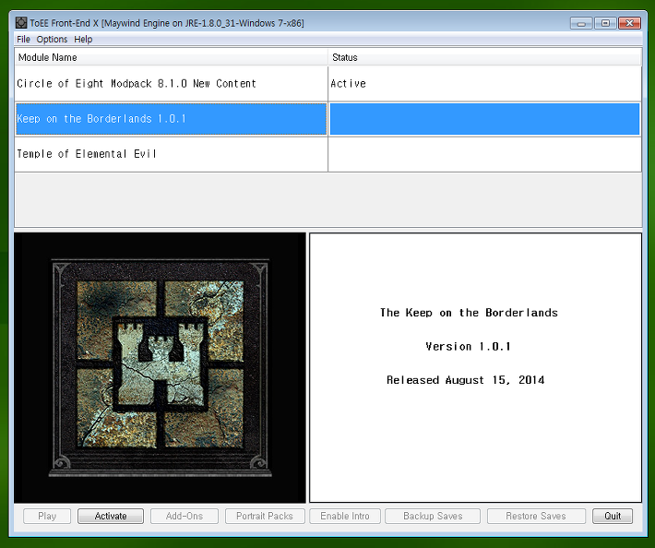Click the Portrait Packs button

(265, 517)
